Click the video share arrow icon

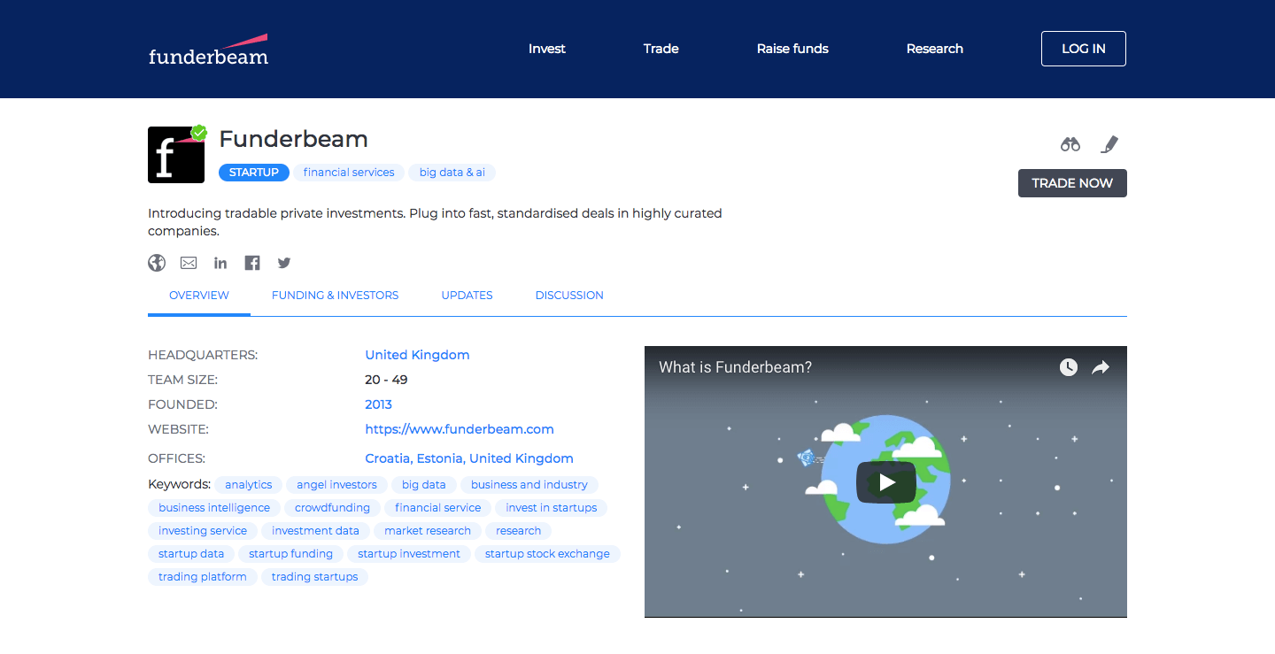(x=1101, y=367)
